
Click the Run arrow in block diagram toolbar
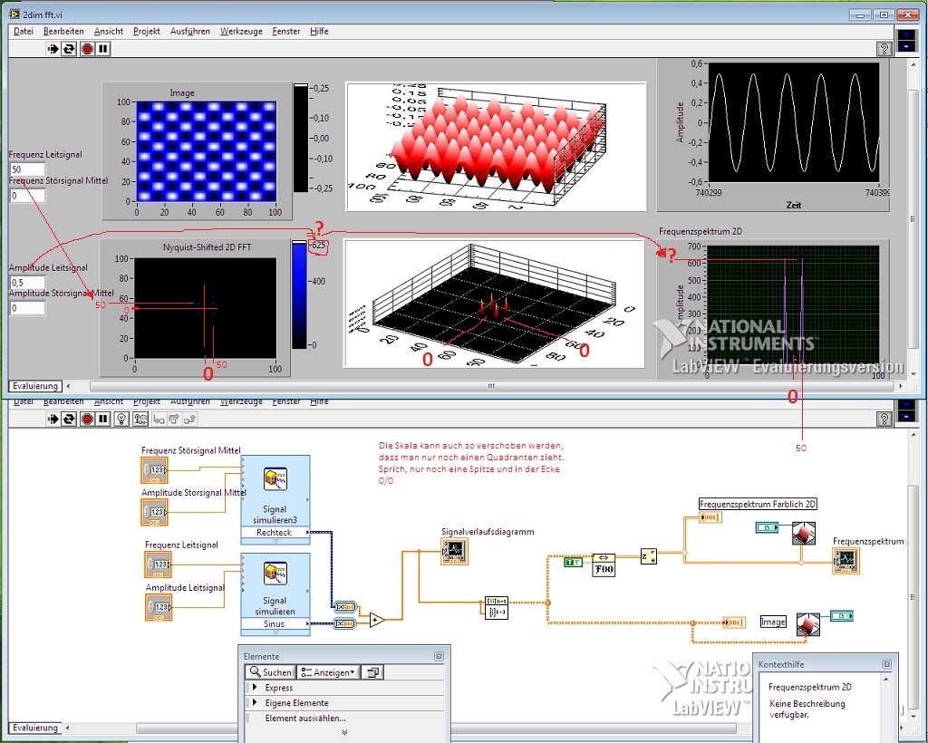tap(53, 420)
